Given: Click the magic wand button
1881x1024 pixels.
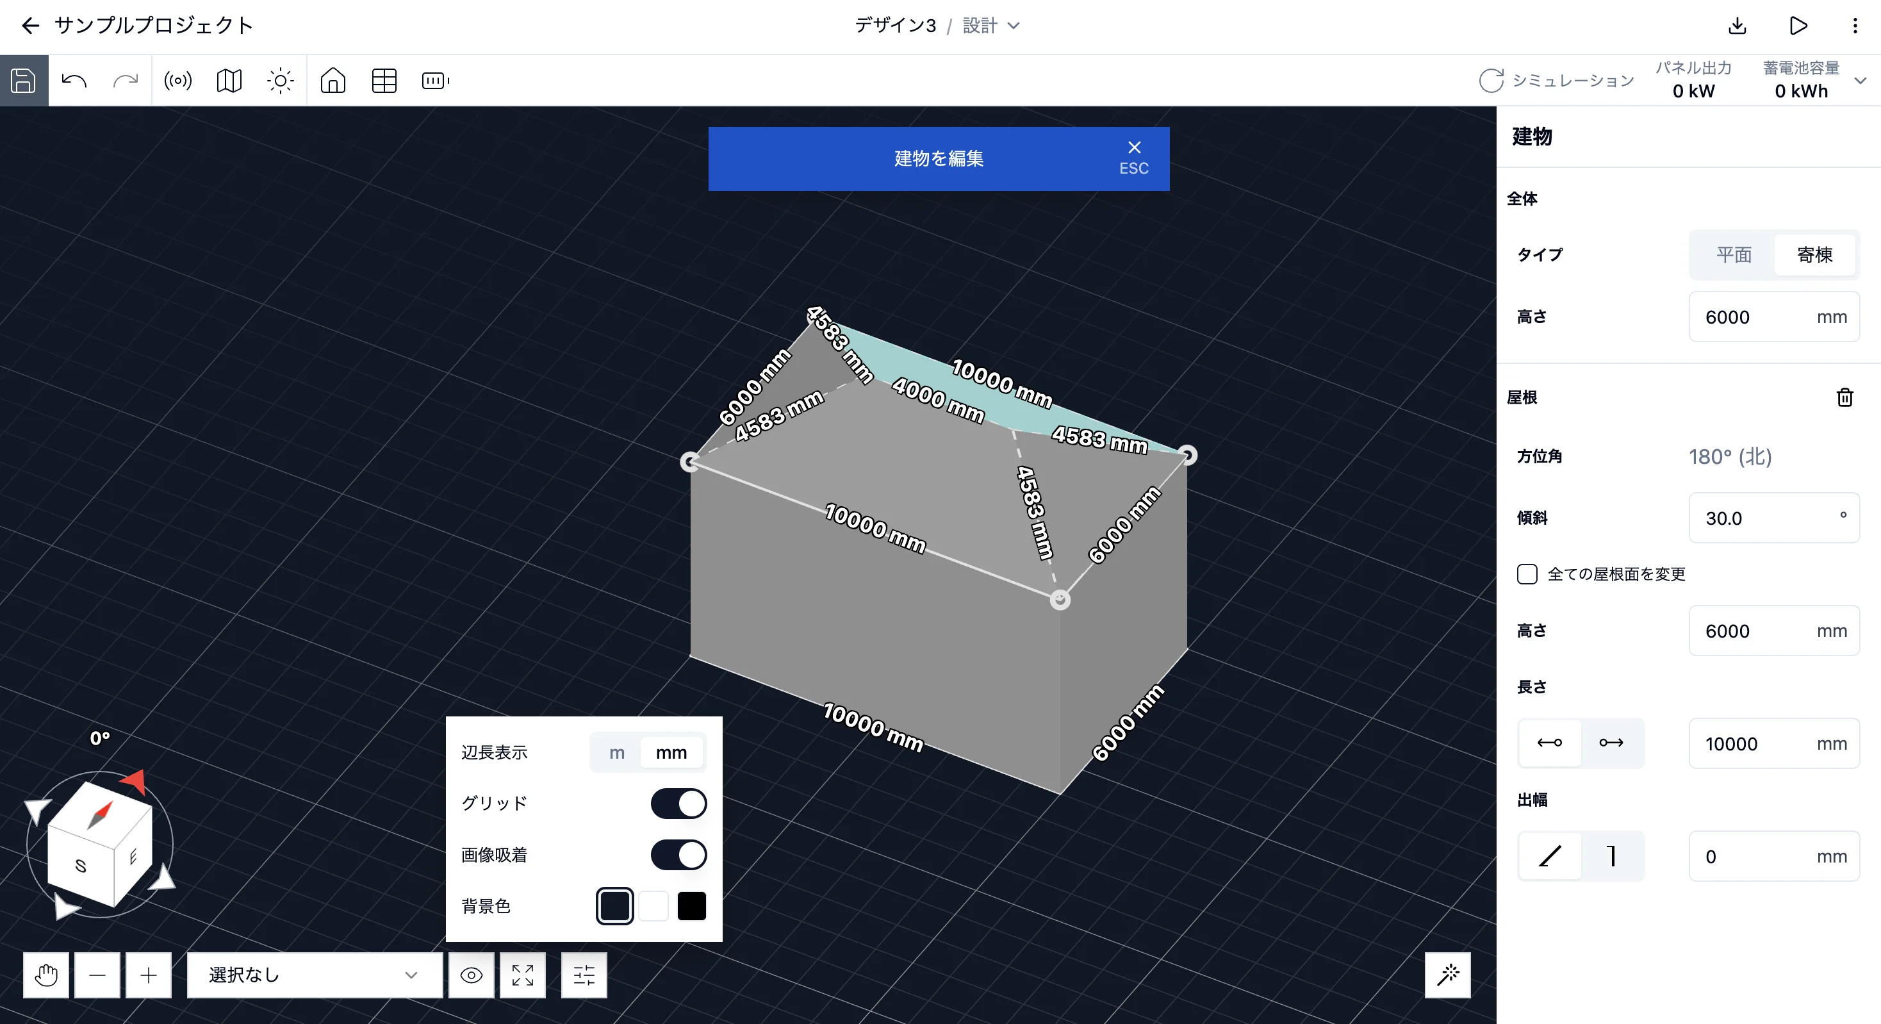Looking at the screenshot, I should pos(1447,975).
